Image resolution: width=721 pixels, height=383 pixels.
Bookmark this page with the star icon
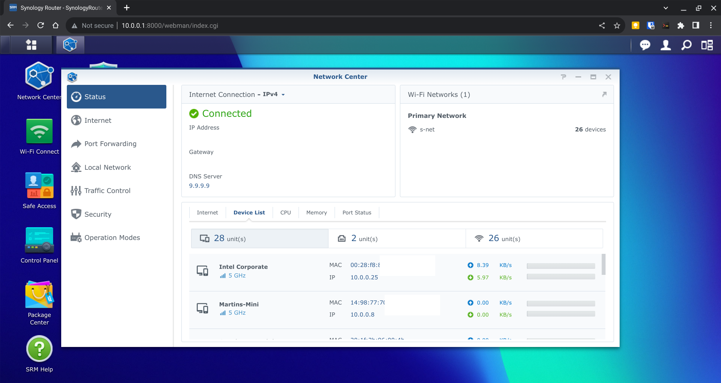(617, 26)
